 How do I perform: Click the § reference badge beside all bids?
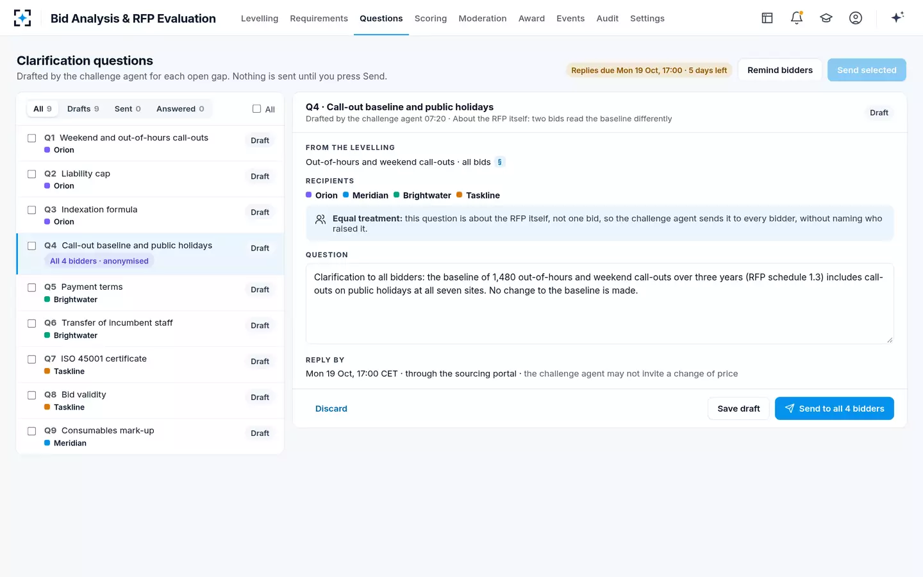click(500, 162)
